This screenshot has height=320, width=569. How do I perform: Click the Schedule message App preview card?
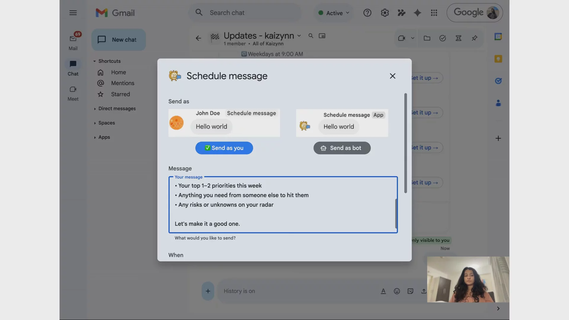[342, 123]
